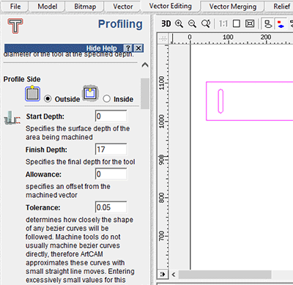
Task: Switch to 3D view
Action: 166,23
